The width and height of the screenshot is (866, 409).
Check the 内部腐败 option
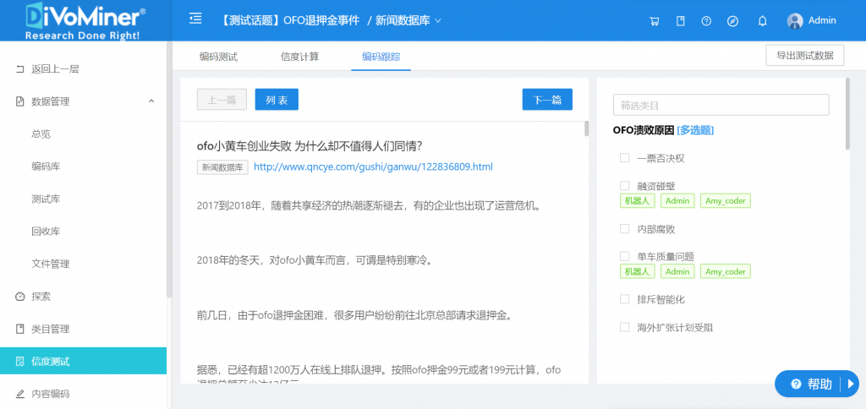coord(625,228)
